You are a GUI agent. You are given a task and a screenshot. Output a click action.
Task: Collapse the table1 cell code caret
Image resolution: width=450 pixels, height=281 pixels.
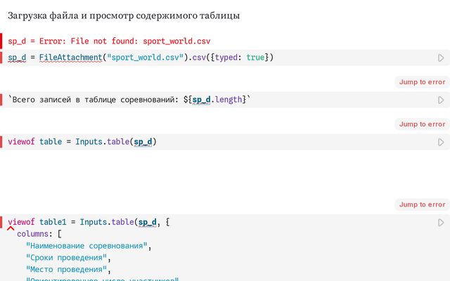(11, 228)
